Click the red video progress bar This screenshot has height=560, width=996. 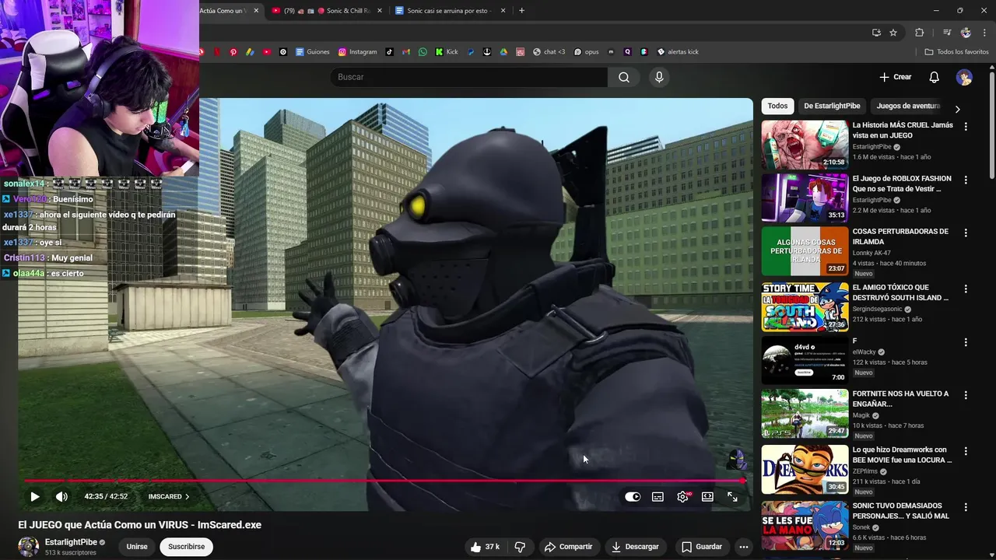[384, 481]
